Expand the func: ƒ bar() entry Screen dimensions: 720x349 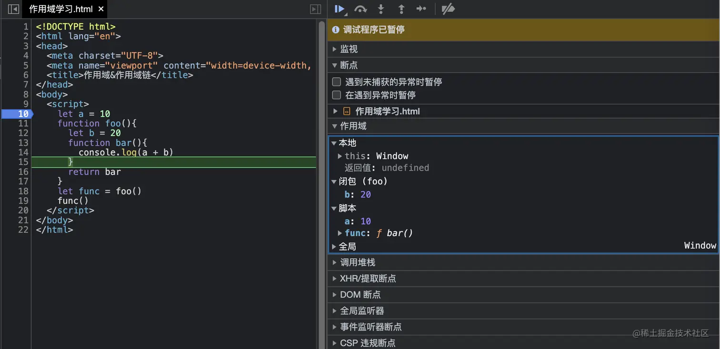point(340,233)
